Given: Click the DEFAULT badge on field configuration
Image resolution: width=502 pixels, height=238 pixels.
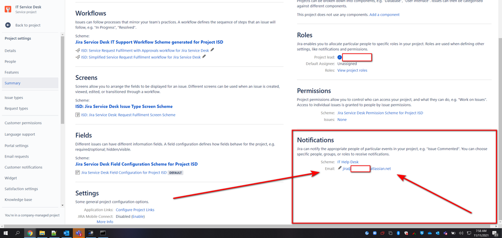Looking at the screenshot, I should [175, 173].
